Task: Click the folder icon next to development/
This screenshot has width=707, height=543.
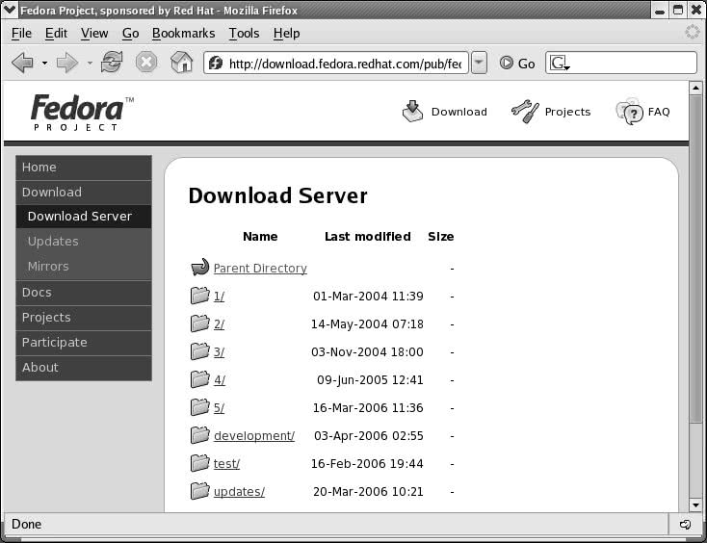Action: click(199, 435)
